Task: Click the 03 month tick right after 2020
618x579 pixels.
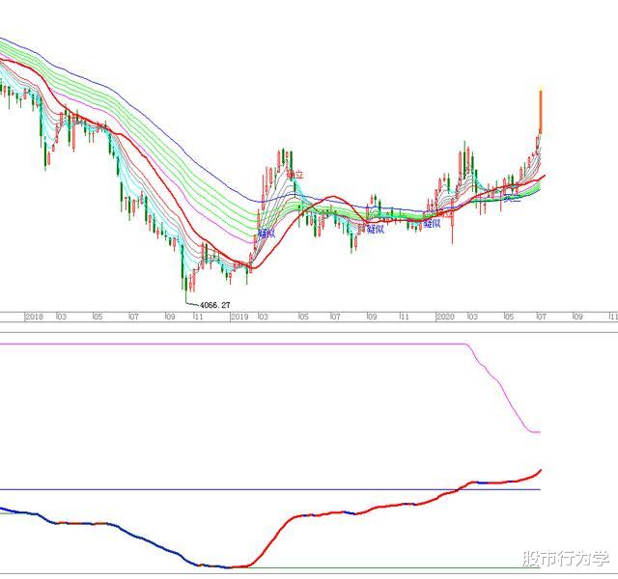Action: click(x=472, y=317)
